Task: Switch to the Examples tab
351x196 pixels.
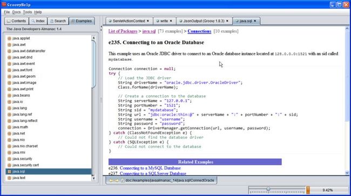Action: point(82,21)
